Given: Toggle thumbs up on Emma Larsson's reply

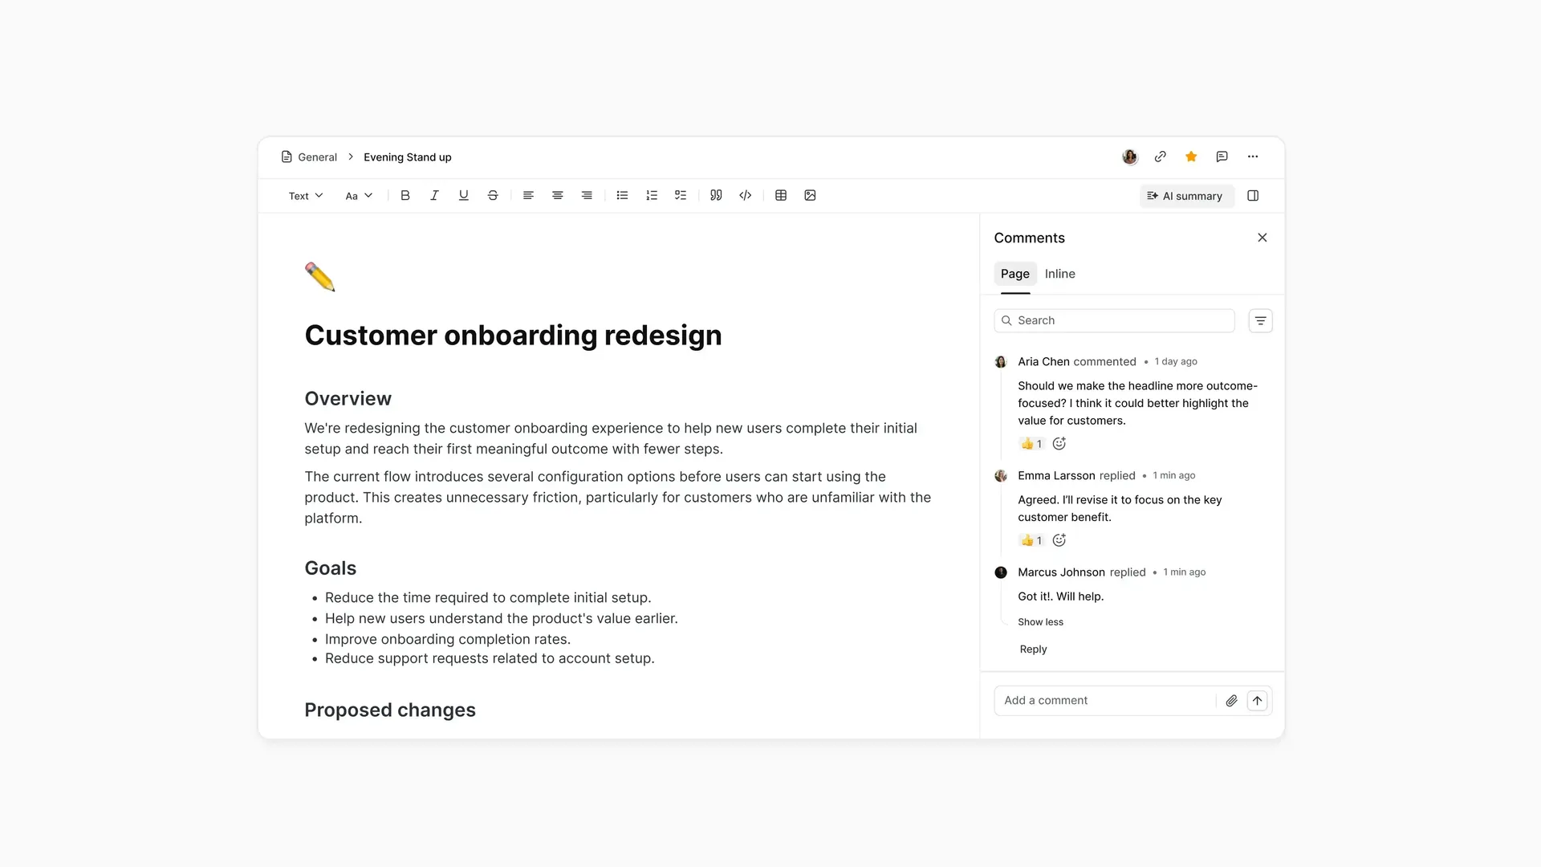Looking at the screenshot, I should (1031, 540).
